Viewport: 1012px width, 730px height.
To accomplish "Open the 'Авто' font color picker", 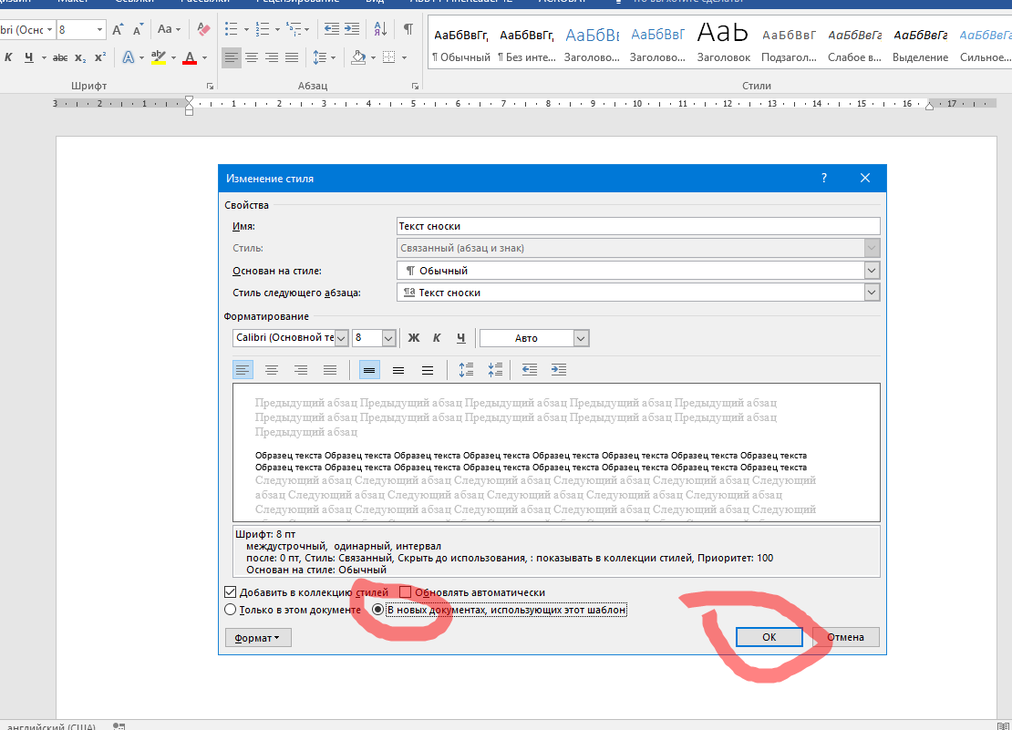I will (534, 338).
